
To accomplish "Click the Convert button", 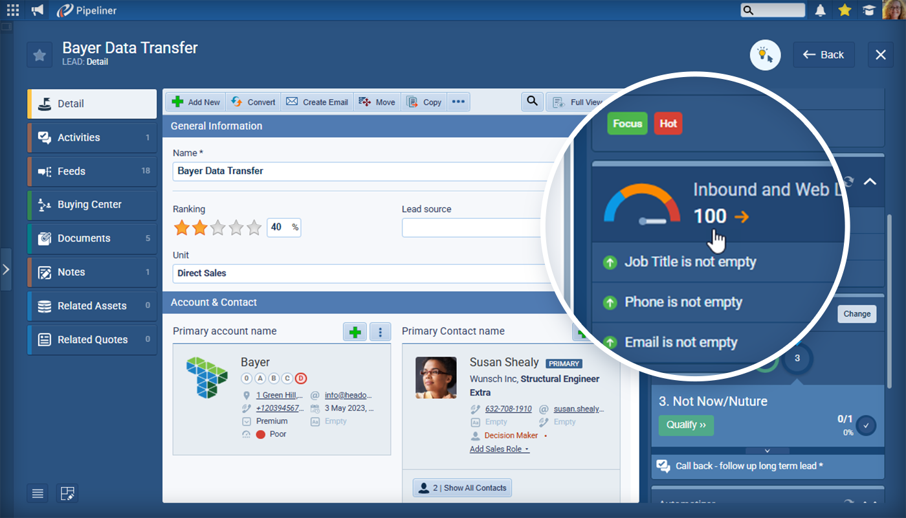I will pos(253,102).
